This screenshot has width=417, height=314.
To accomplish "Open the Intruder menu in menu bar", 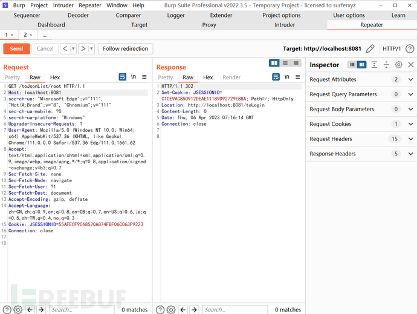I will (63, 5).
